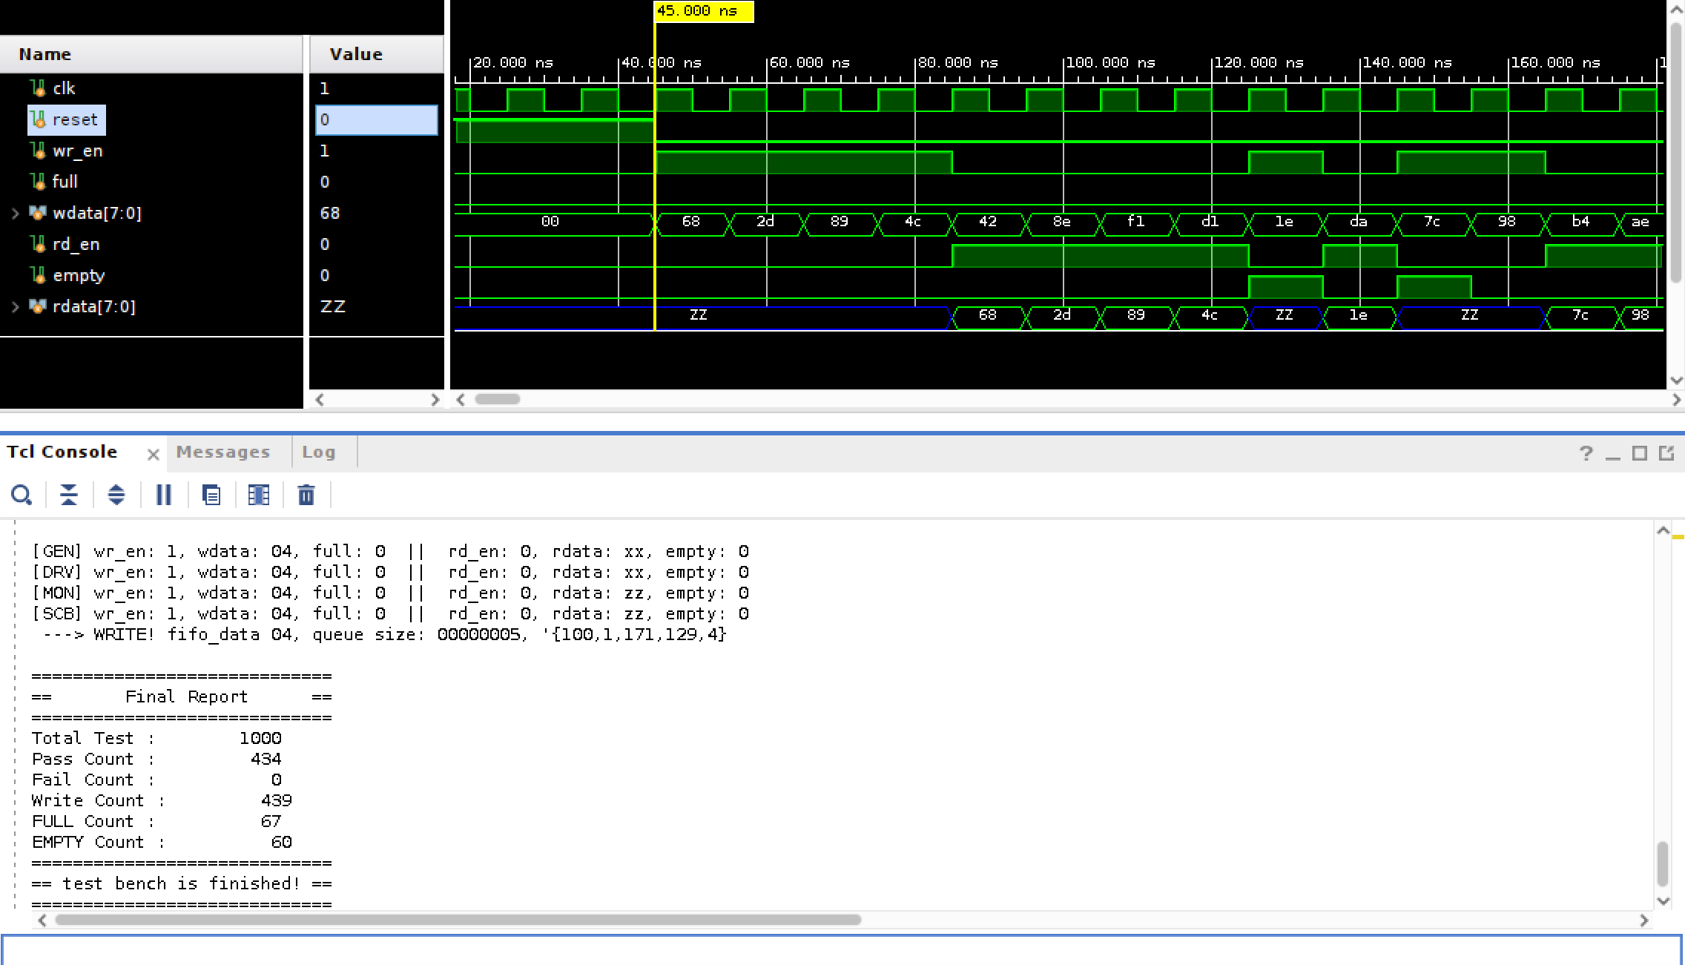
Task: Open the Log tab
Action: click(x=319, y=452)
